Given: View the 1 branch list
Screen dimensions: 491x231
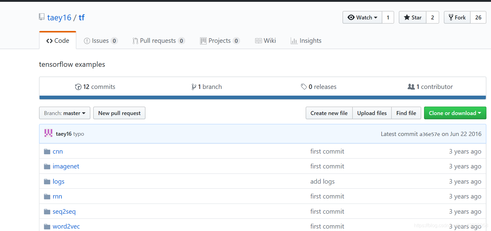Looking at the screenshot, I should tap(206, 87).
